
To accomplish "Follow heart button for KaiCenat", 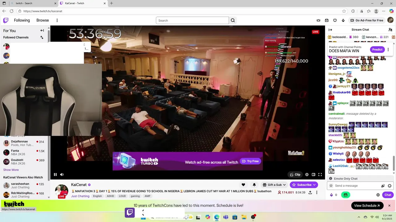I will pyautogui.click(x=243, y=185).
